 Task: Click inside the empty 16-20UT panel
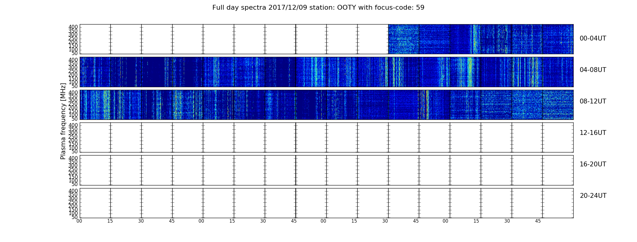pos(326,170)
